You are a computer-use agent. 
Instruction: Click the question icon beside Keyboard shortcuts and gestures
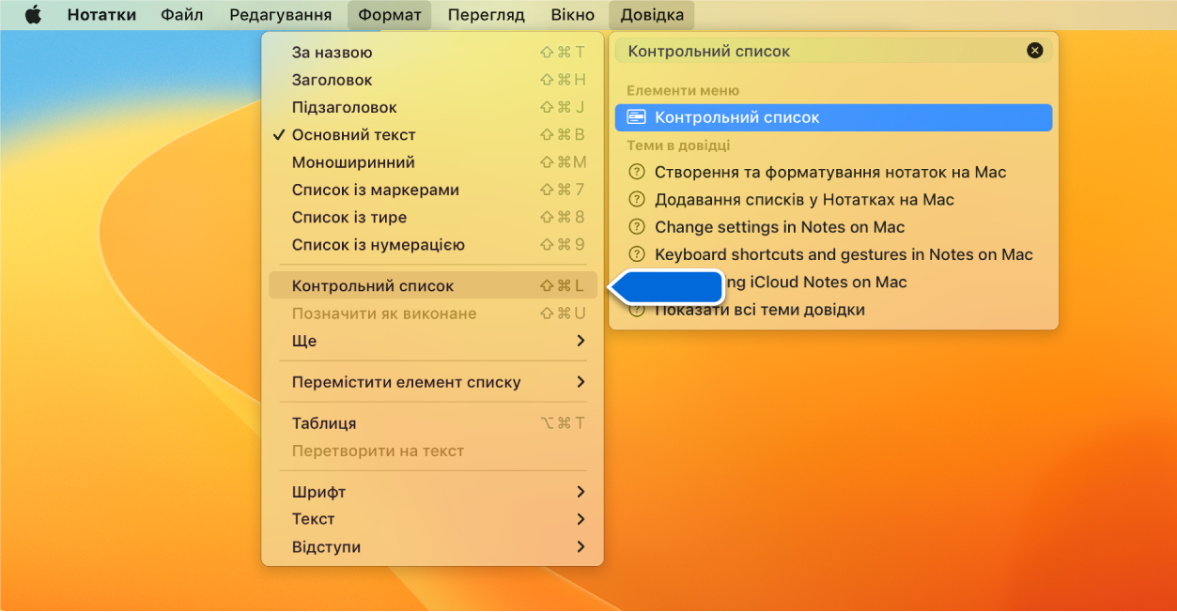pyautogui.click(x=636, y=253)
